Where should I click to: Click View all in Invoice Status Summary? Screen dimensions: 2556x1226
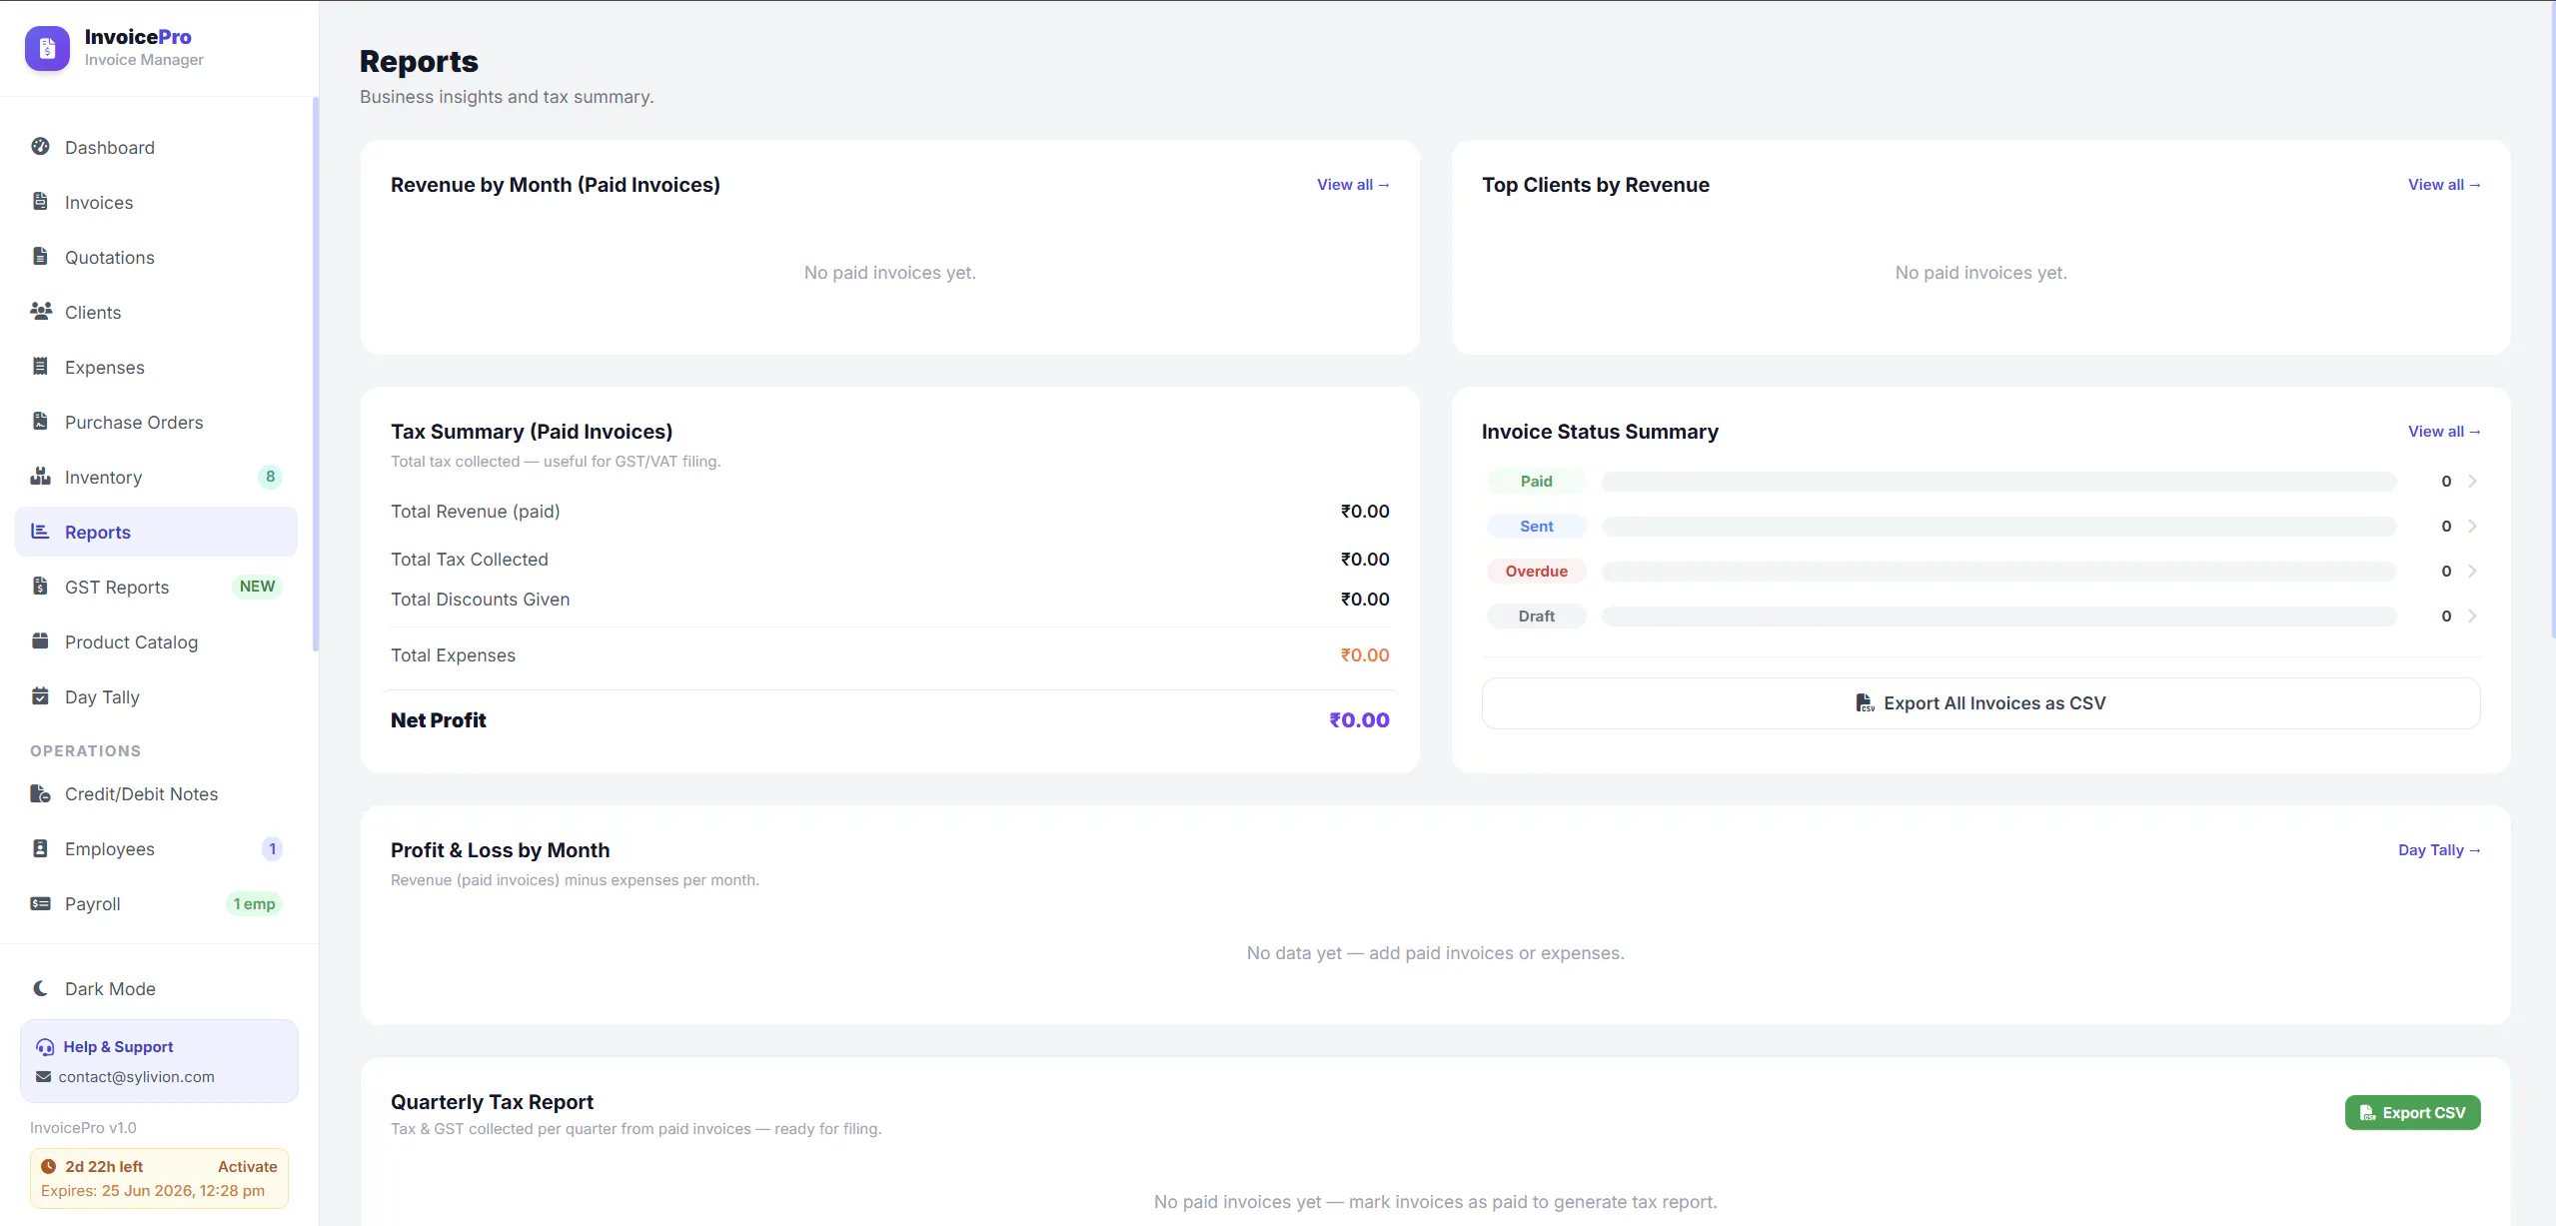click(2444, 432)
